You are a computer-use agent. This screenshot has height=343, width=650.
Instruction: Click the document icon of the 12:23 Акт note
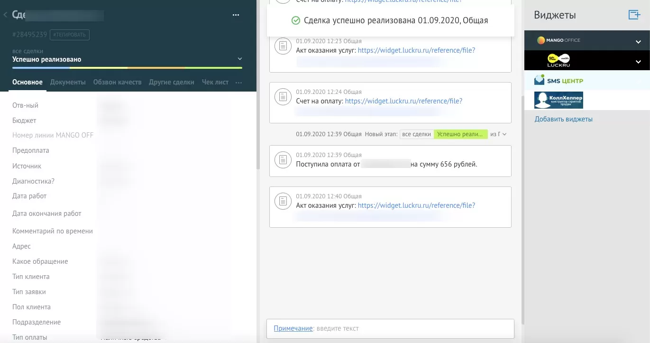point(283,46)
